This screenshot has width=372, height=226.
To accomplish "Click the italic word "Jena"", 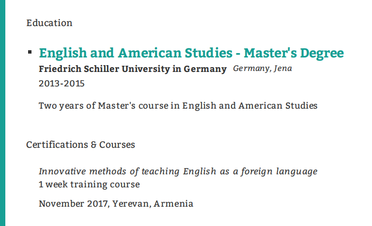I will [283, 68].
